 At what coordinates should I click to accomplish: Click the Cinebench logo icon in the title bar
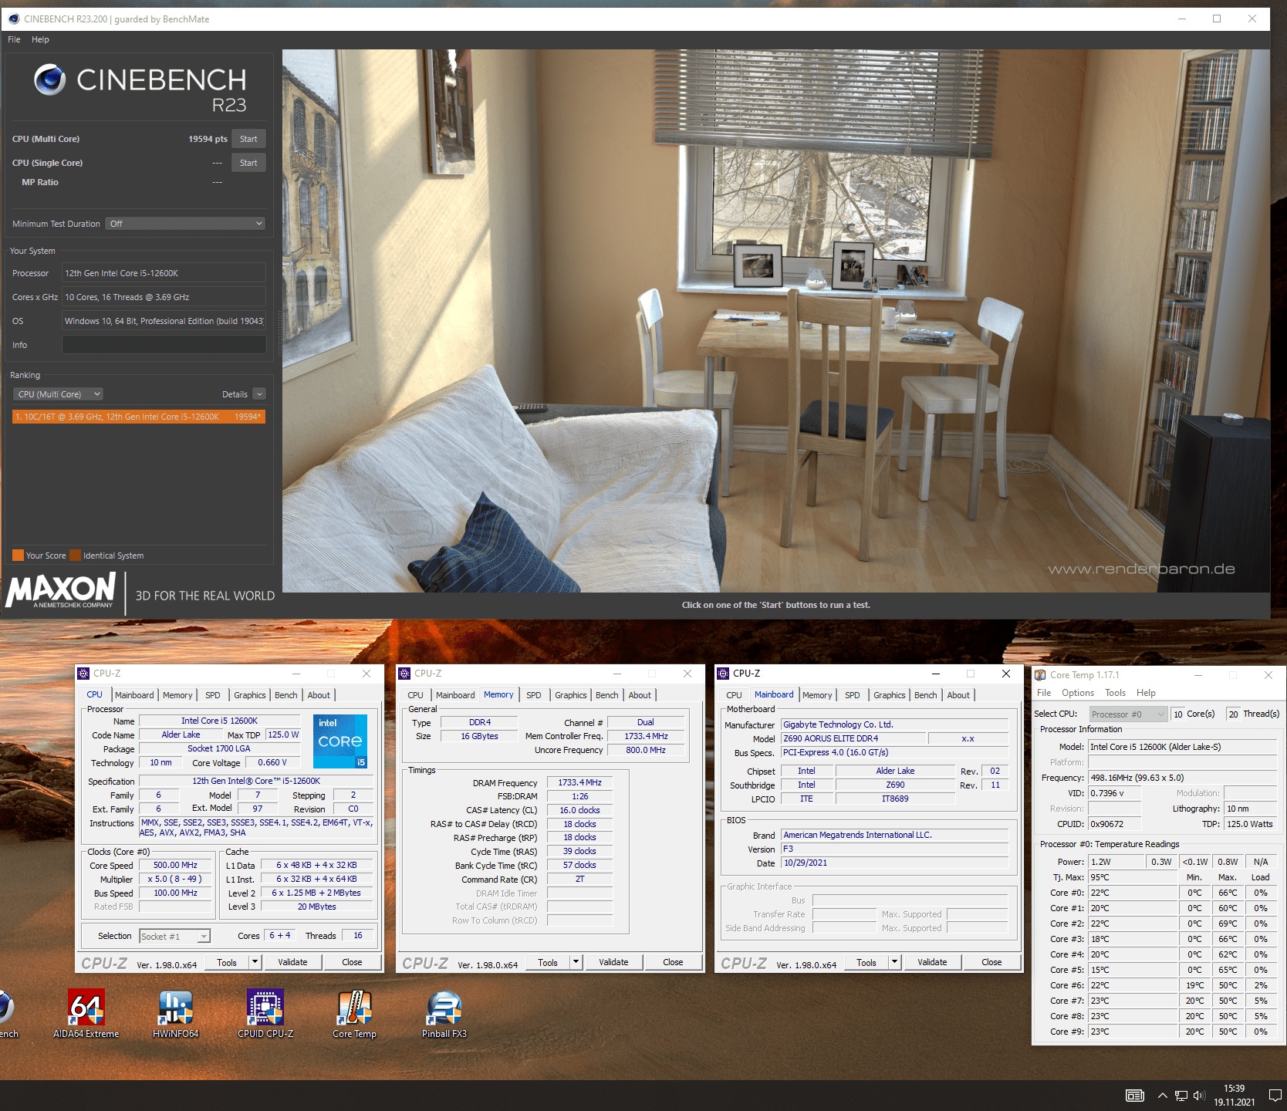coord(13,19)
